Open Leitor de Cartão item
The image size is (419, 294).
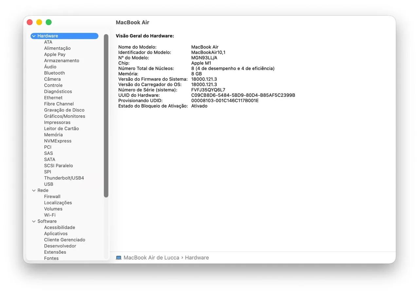(x=62, y=129)
